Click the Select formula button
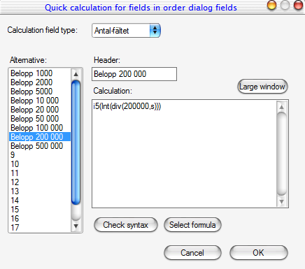This screenshot has width=305, height=269. click(192, 225)
